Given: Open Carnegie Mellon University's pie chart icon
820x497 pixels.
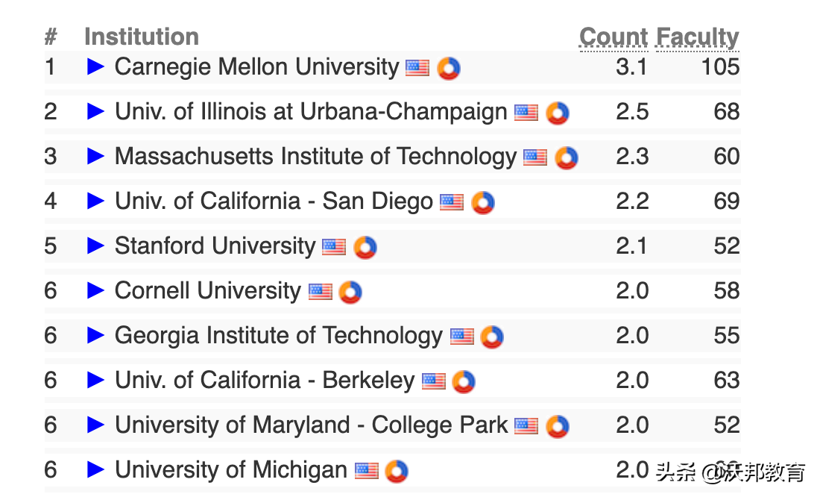Looking at the screenshot, I should click(x=448, y=68).
